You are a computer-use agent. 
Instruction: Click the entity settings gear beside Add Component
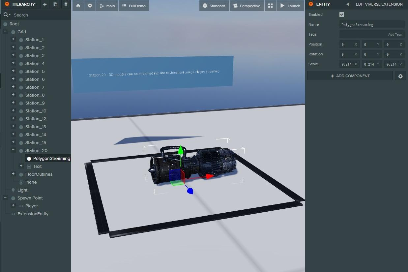pos(400,76)
